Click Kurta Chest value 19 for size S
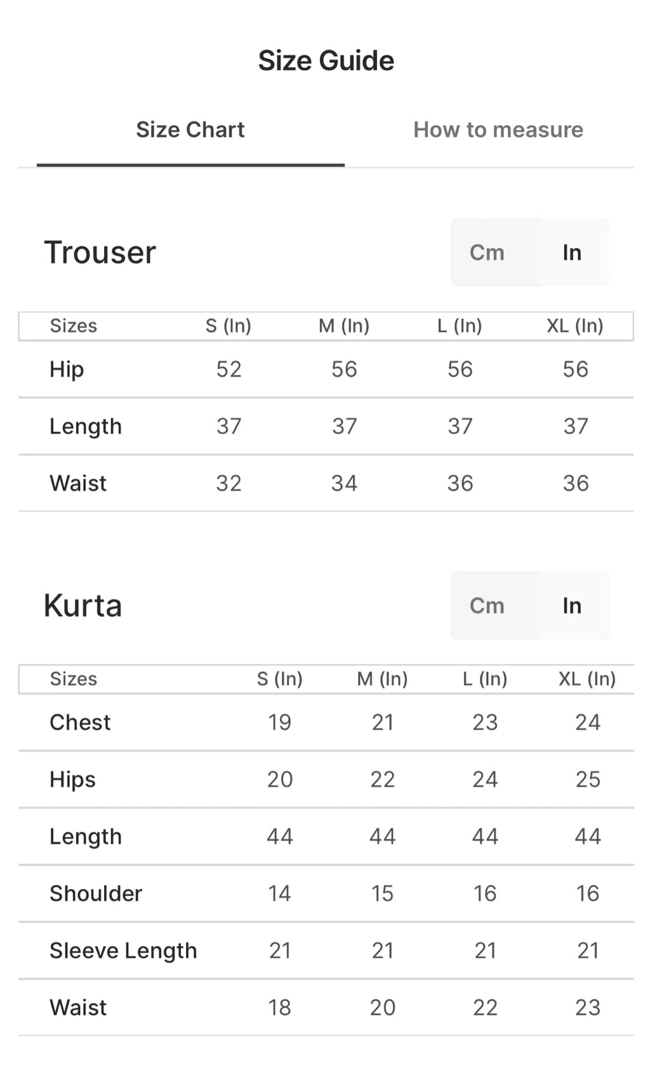Screen dimensions: 650x1079 (x=279, y=723)
